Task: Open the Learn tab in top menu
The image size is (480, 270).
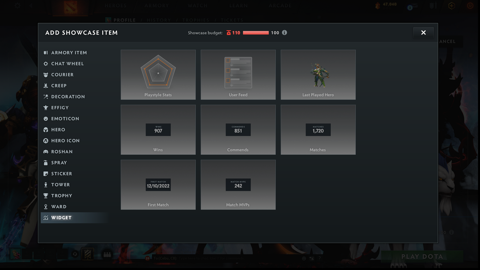Action: [x=239, y=6]
